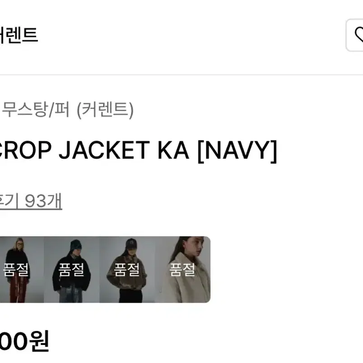
Task: Choose the black jacket with beanie and jeans thumbnail
Action: [x=71, y=270]
